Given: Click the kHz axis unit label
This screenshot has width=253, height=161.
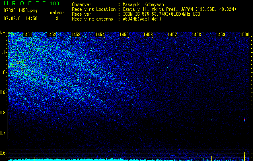Looking at the screenshot, I should (x=4, y=33).
